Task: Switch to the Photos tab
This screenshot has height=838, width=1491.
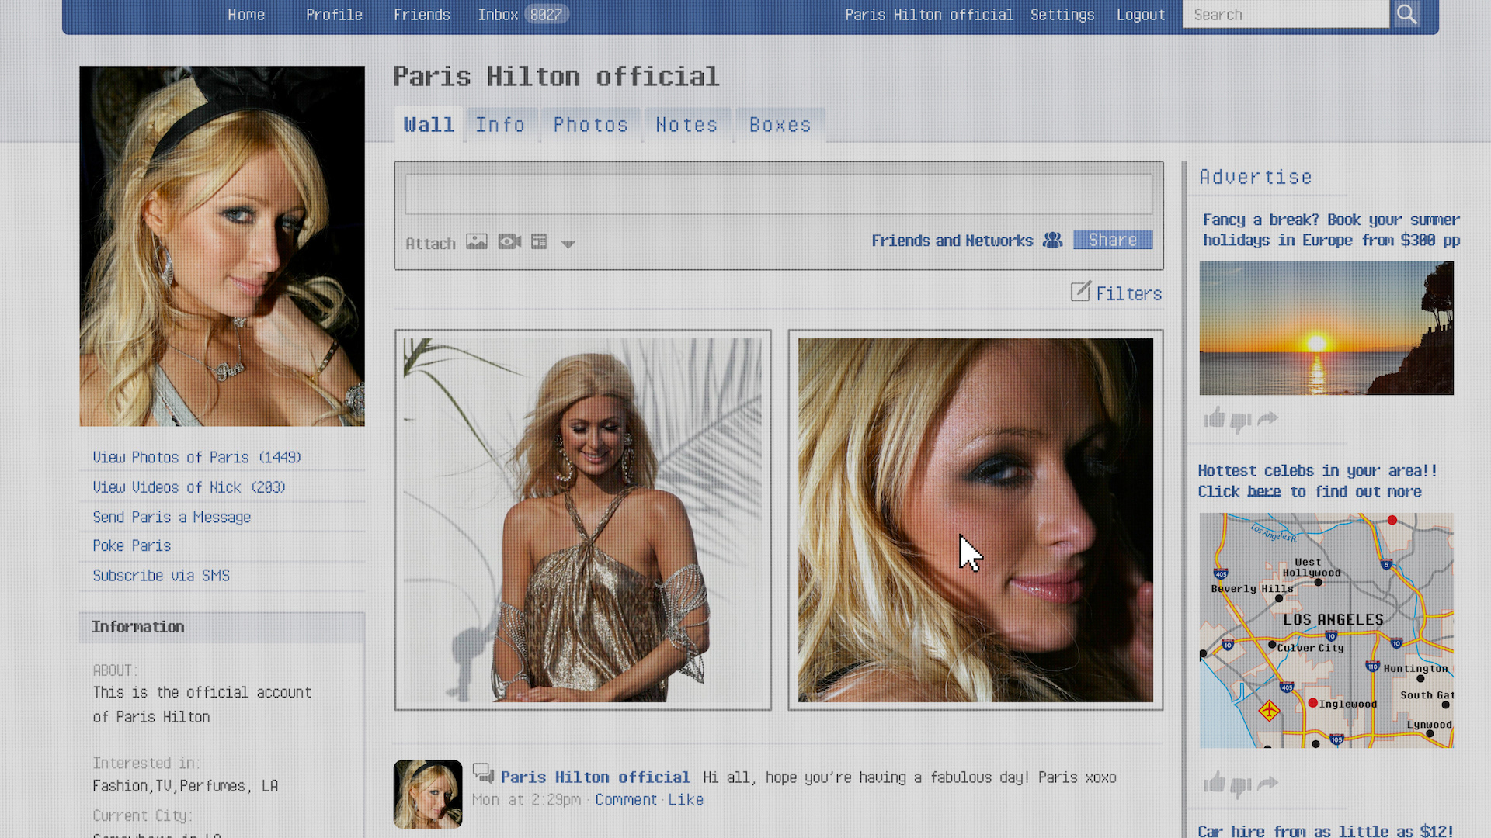Action: click(x=590, y=125)
